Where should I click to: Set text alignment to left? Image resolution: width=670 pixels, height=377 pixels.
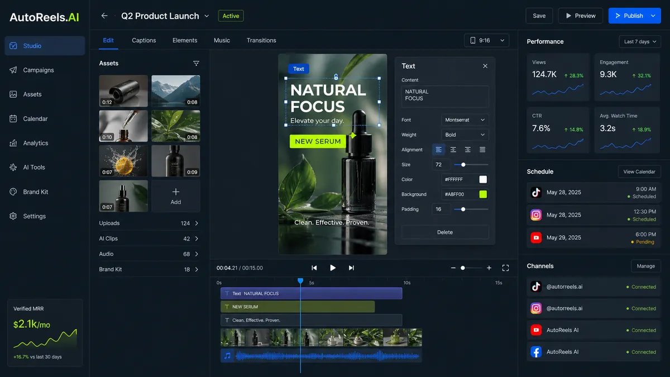[439, 150]
